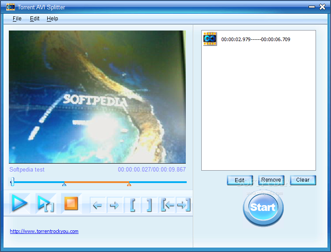This screenshot has width=331, height=252.
Task: Stop video playback
Action: click(71, 203)
